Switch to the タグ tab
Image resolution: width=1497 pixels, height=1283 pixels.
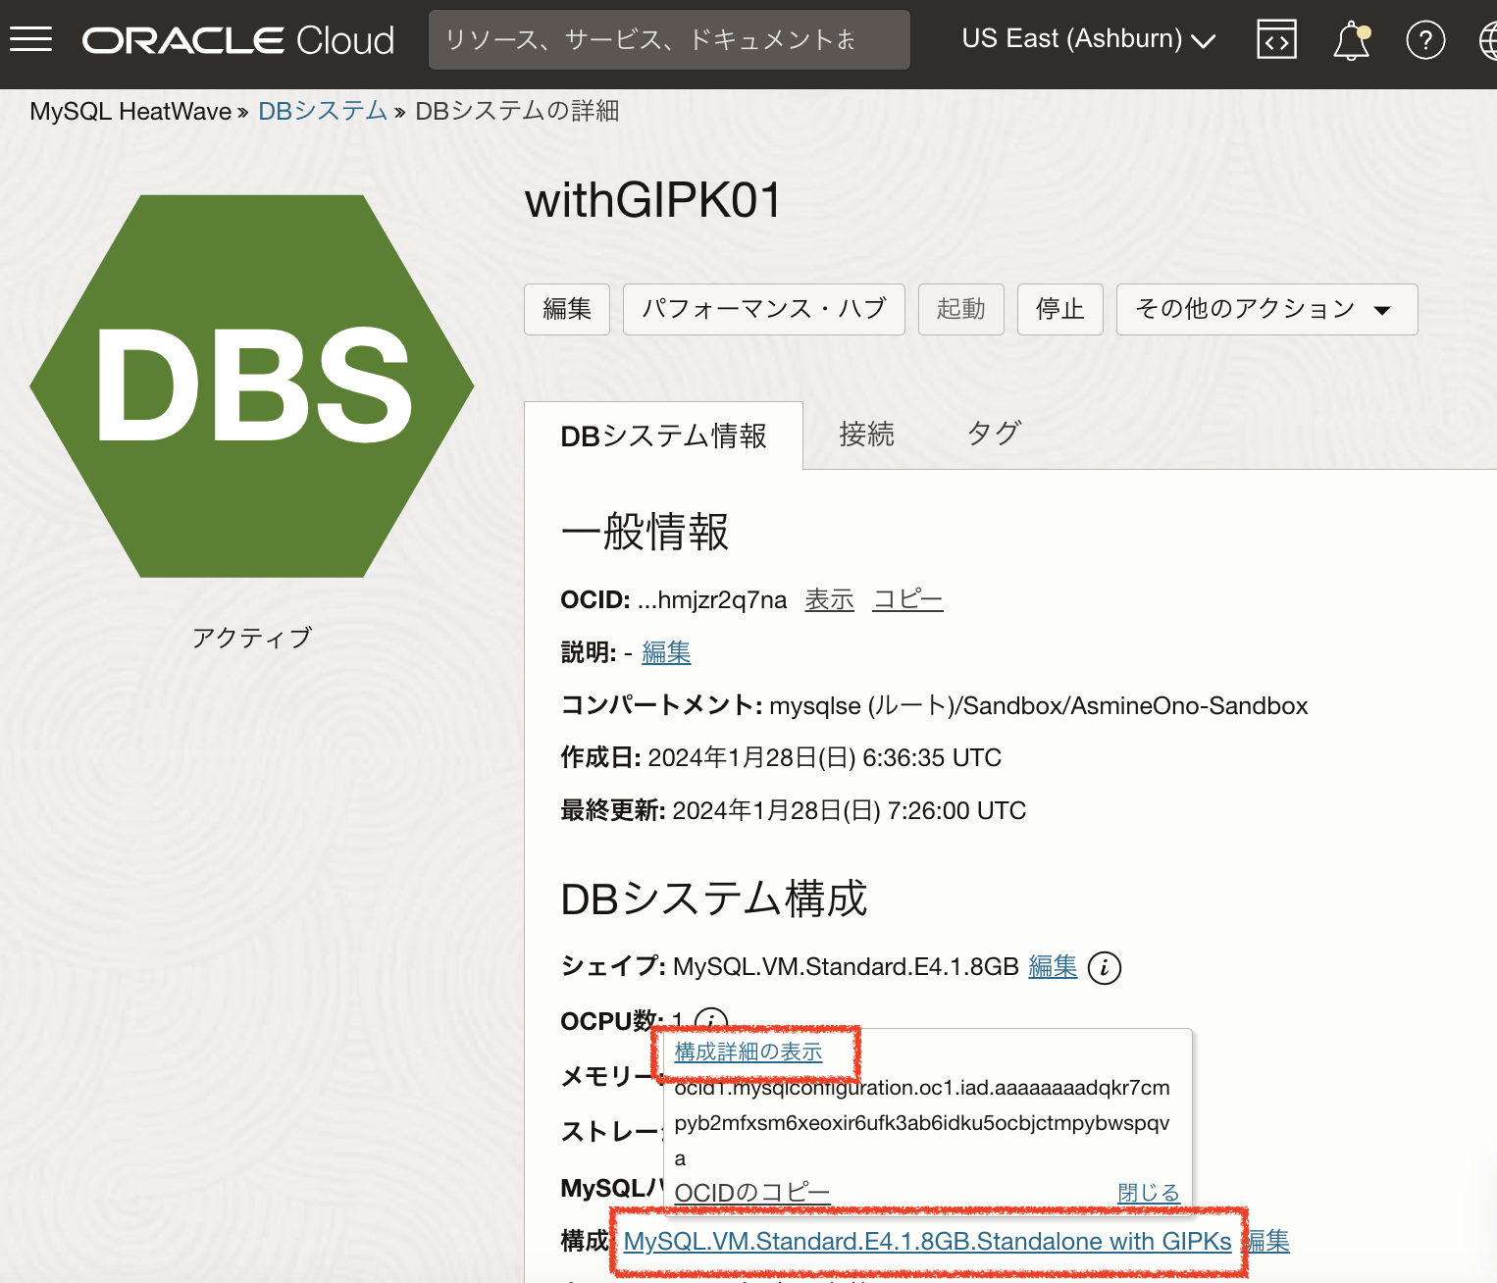tap(995, 434)
